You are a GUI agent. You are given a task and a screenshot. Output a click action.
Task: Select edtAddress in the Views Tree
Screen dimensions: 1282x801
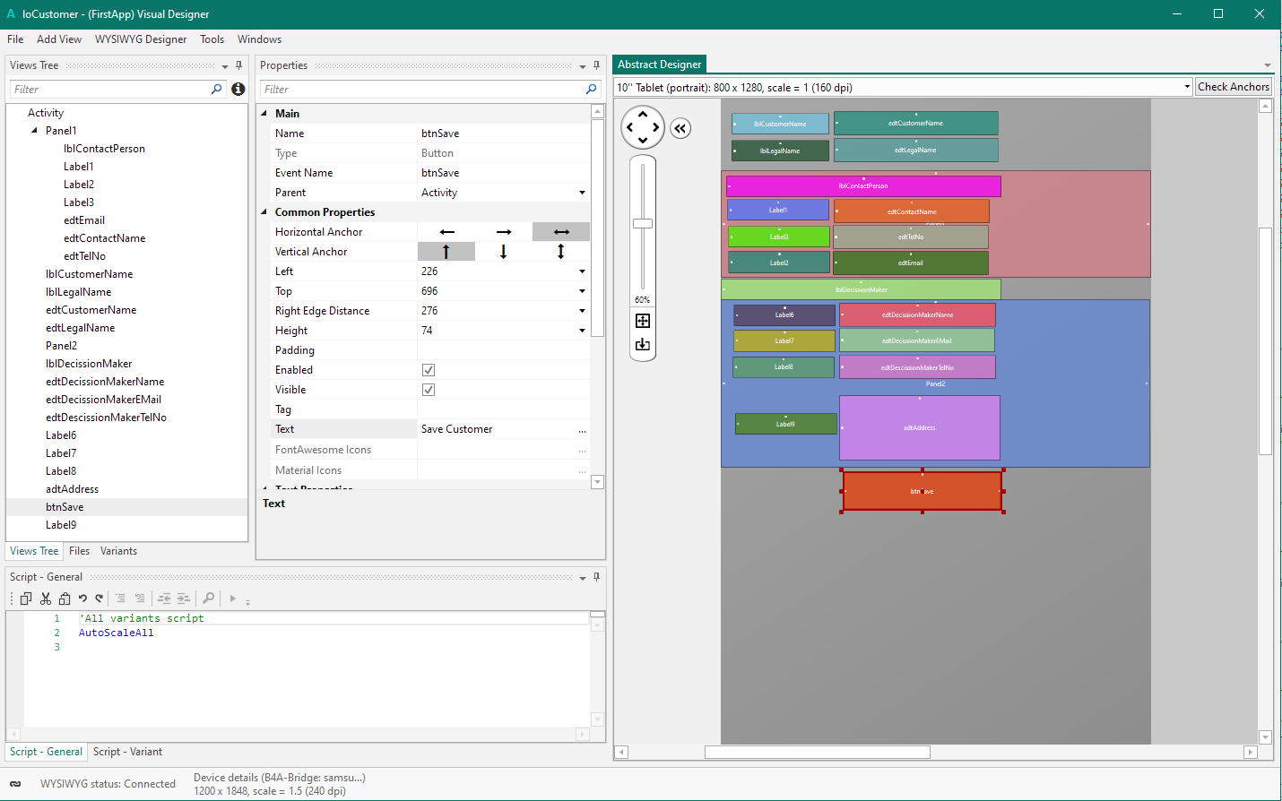pyautogui.click(x=72, y=489)
